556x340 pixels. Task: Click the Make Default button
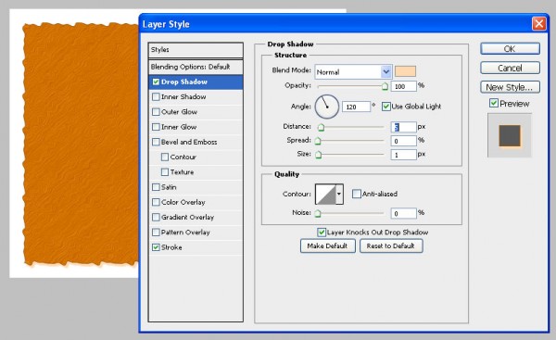pos(328,246)
